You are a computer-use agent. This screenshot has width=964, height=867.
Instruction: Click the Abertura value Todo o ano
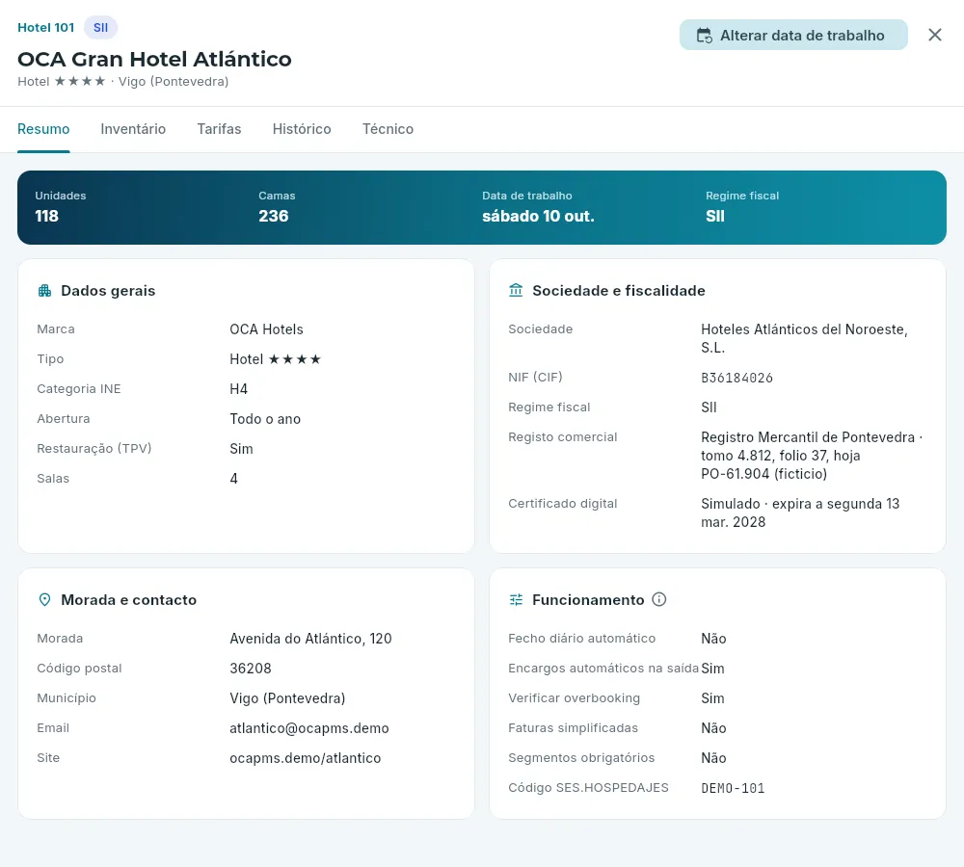point(265,419)
